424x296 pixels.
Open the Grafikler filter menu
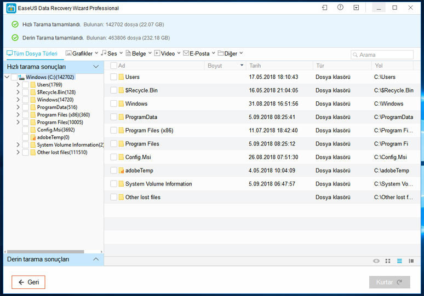[x=82, y=54]
